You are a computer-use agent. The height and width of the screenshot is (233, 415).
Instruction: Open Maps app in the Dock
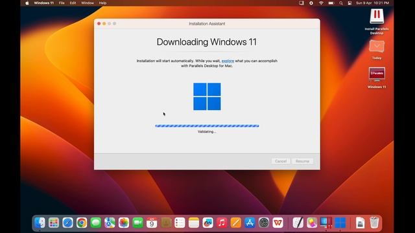click(110, 223)
